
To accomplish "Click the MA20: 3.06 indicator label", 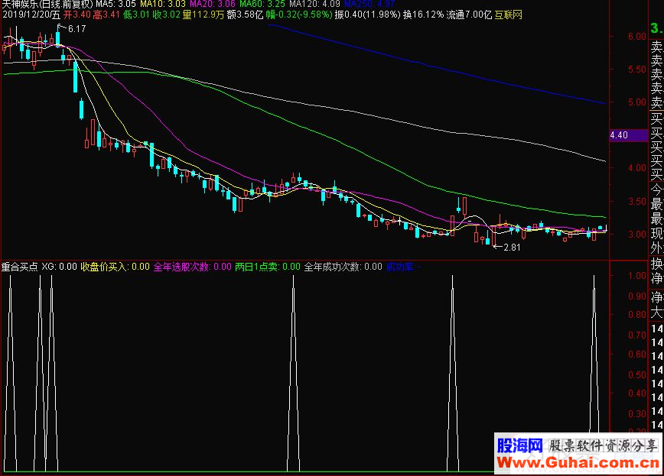I will point(213,4).
